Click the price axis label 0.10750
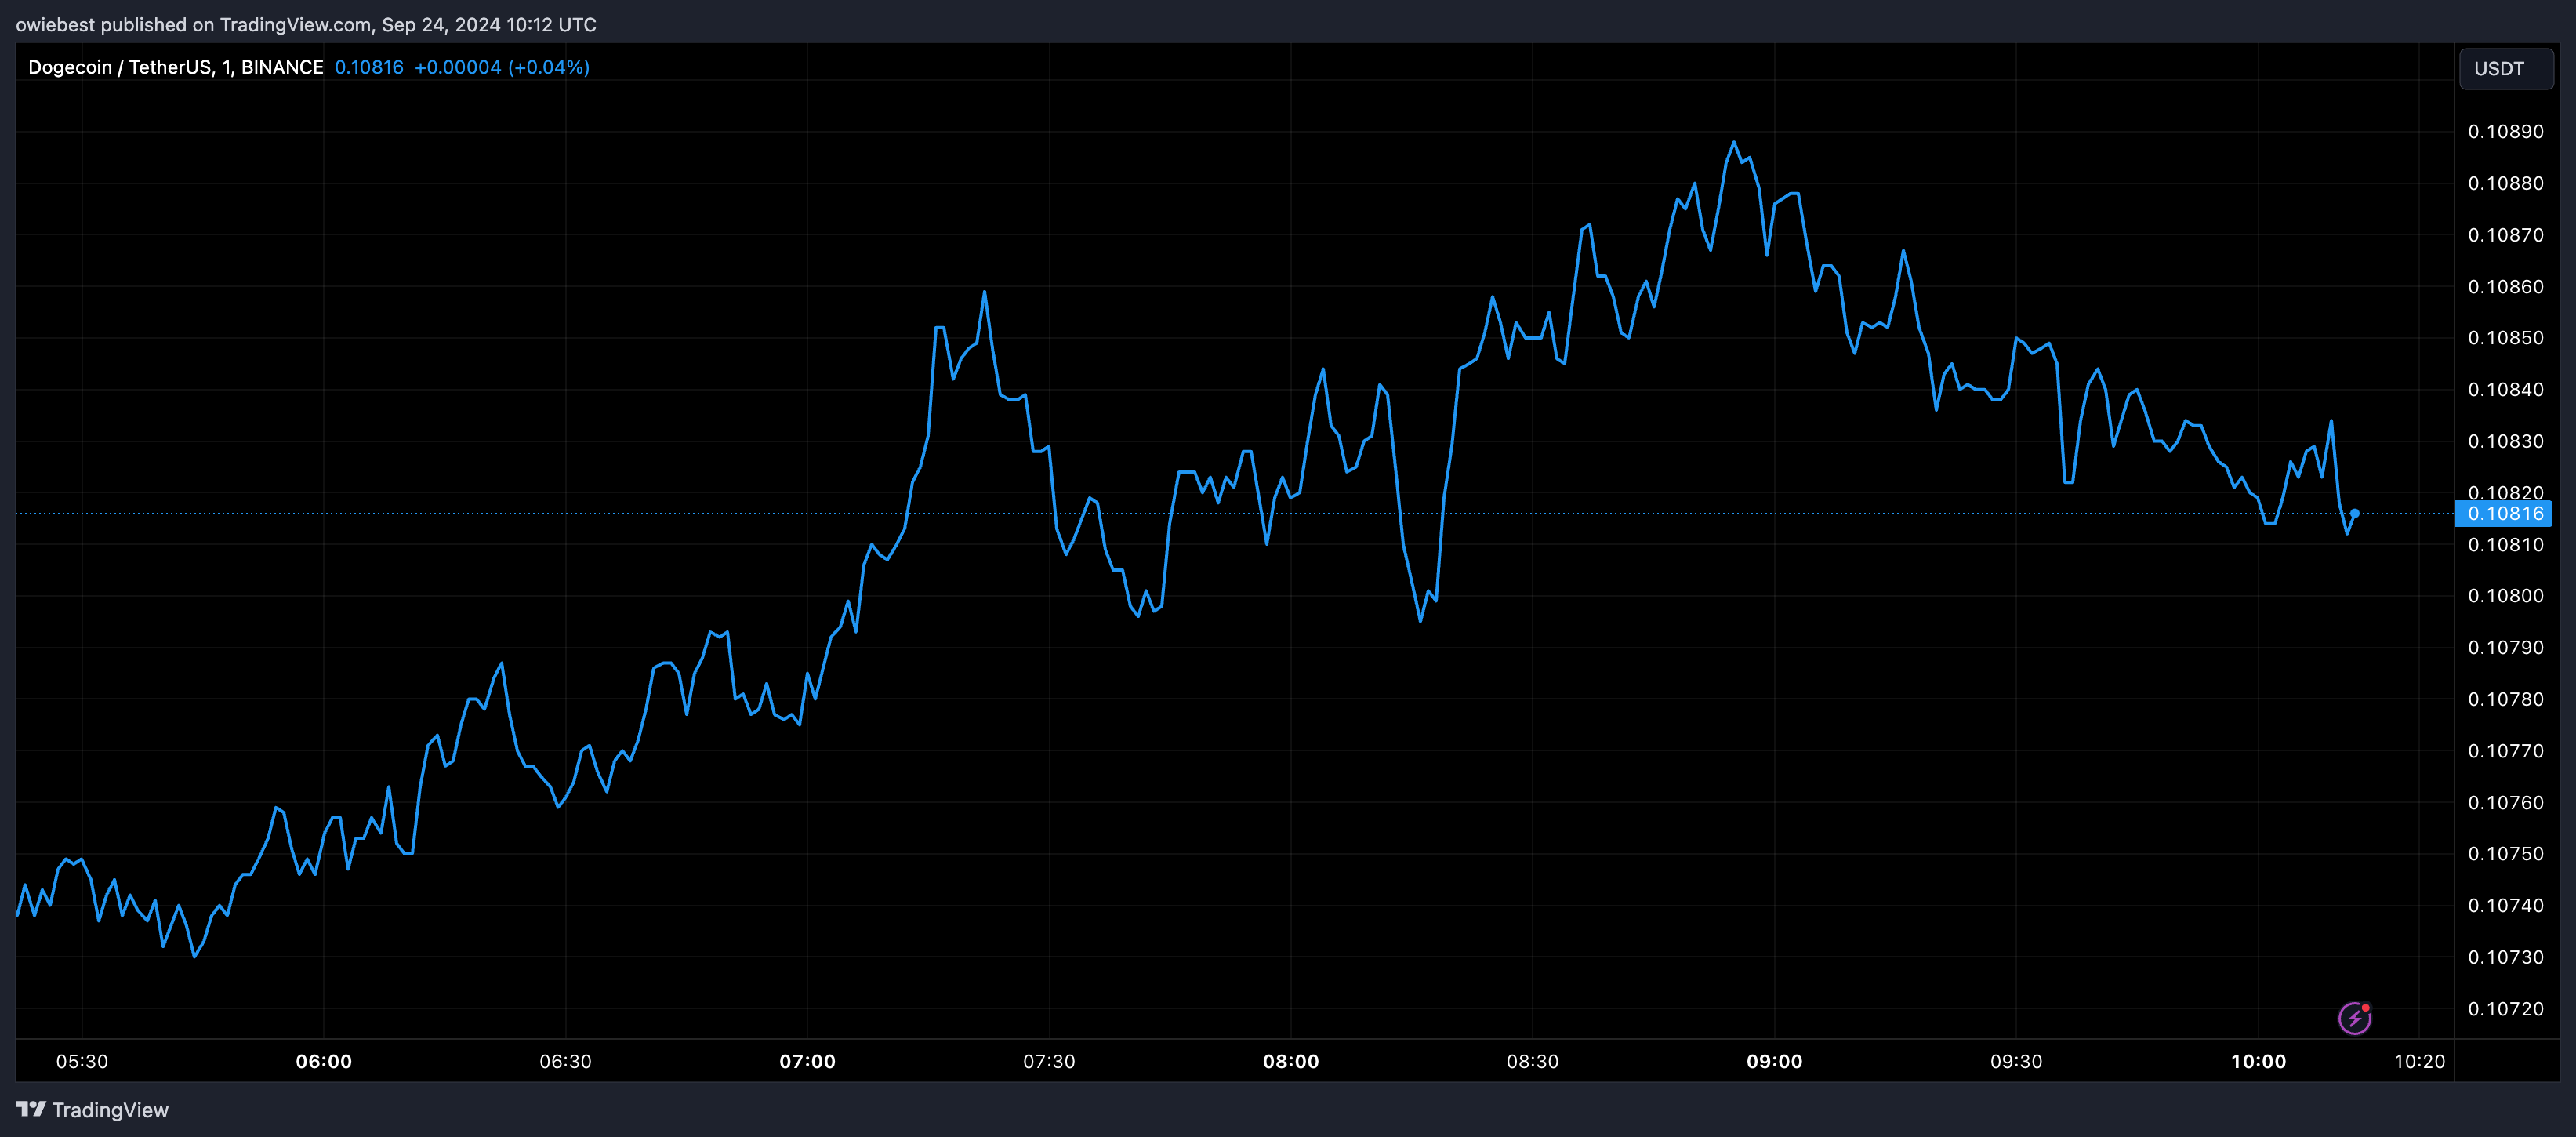This screenshot has height=1137, width=2576. point(2505,854)
